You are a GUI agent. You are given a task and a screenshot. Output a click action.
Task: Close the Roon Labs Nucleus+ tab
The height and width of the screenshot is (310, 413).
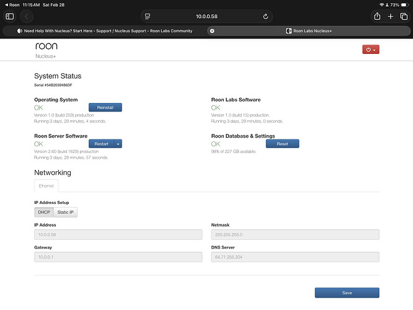(x=212, y=30)
